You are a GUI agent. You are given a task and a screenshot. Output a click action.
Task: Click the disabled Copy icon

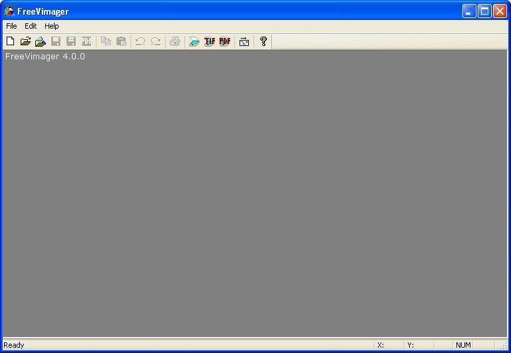tap(106, 41)
